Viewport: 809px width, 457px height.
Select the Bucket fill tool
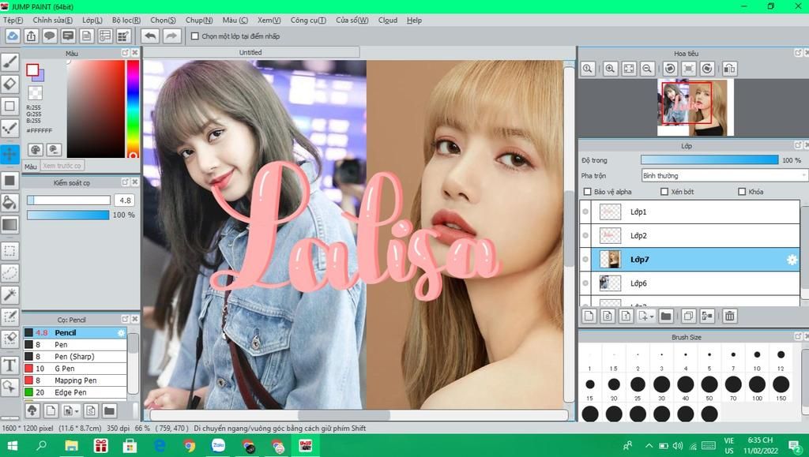click(9, 203)
